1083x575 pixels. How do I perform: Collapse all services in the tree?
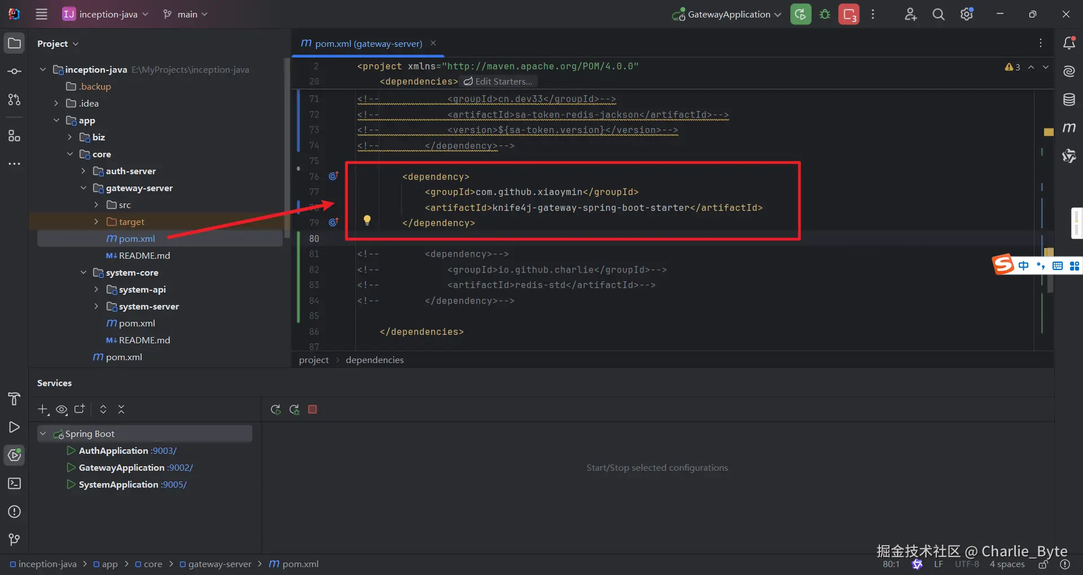click(121, 410)
